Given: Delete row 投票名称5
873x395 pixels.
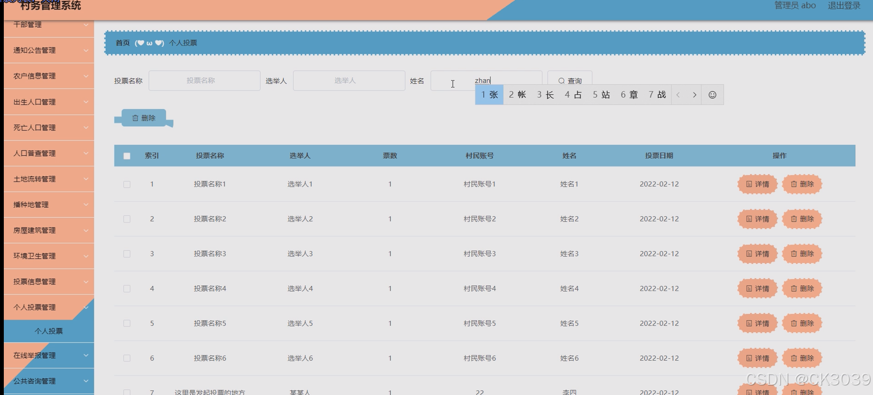Looking at the screenshot, I should (802, 323).
